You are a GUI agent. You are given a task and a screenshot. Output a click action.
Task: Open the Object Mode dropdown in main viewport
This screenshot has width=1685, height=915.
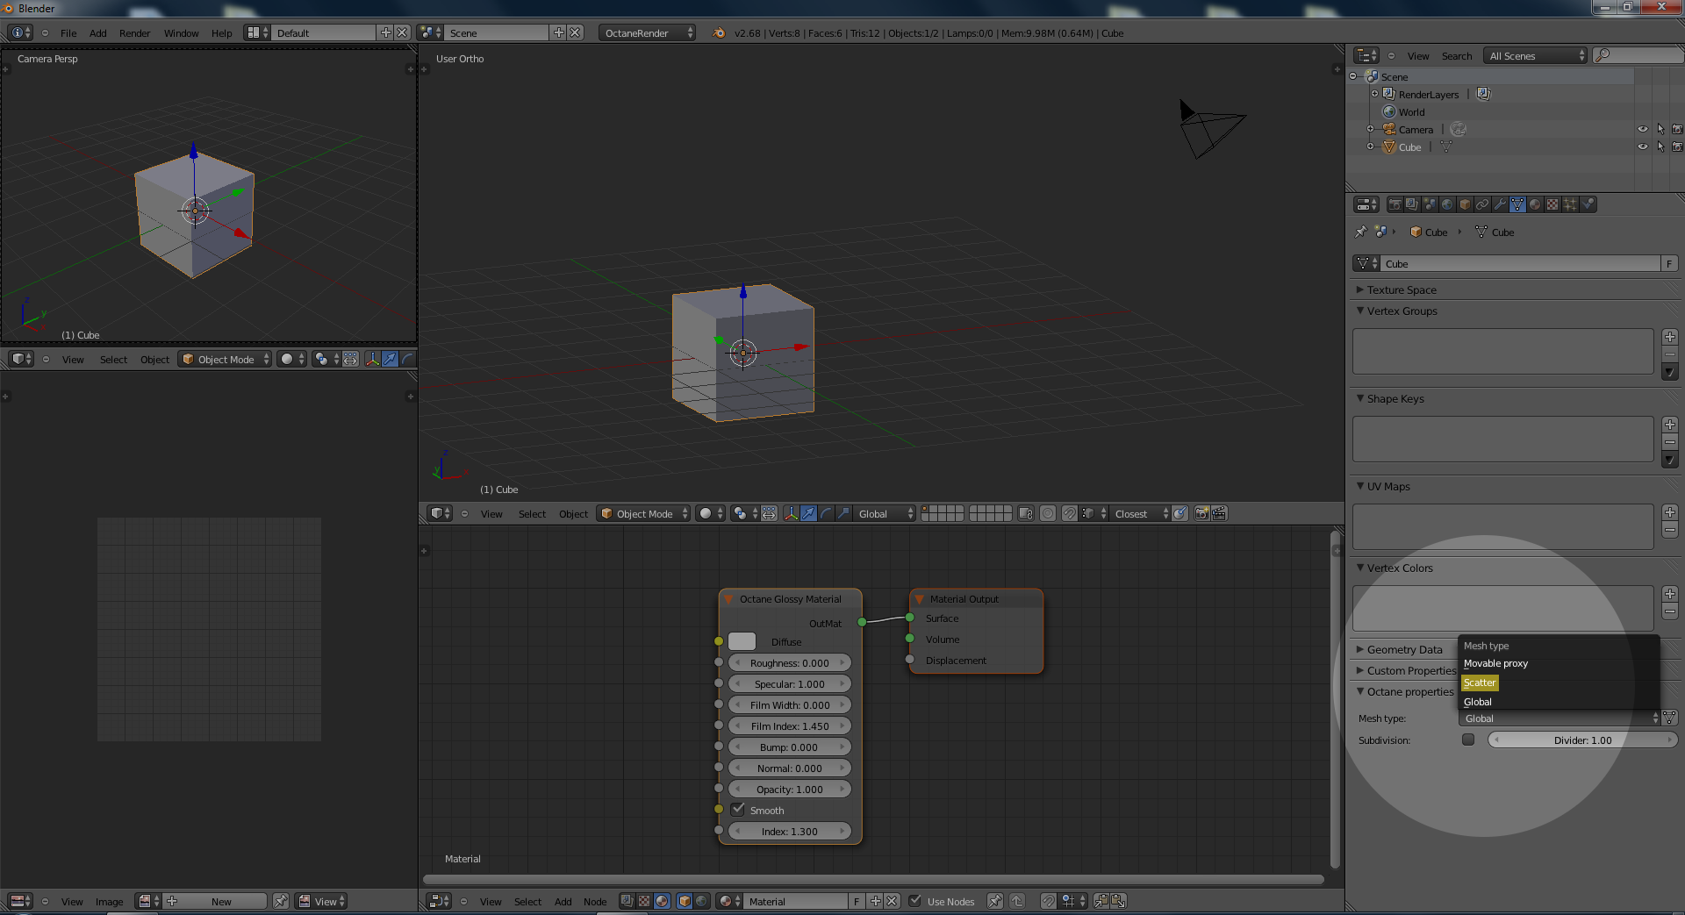(643, 513)
